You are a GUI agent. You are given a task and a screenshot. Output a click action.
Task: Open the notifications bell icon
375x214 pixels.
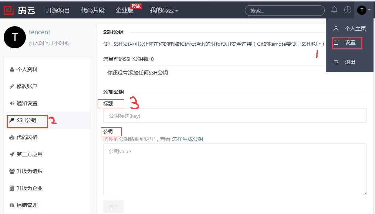pyautogui.click(x=334, y=10)
